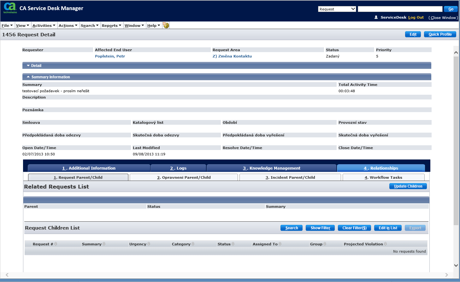Click the Export button

pyautogui.click(x=415, y=228)
